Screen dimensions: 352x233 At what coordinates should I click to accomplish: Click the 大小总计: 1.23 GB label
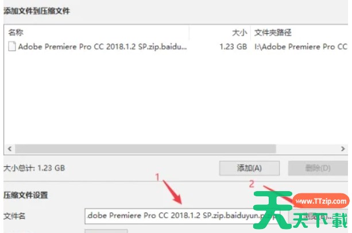pos(34,168)
